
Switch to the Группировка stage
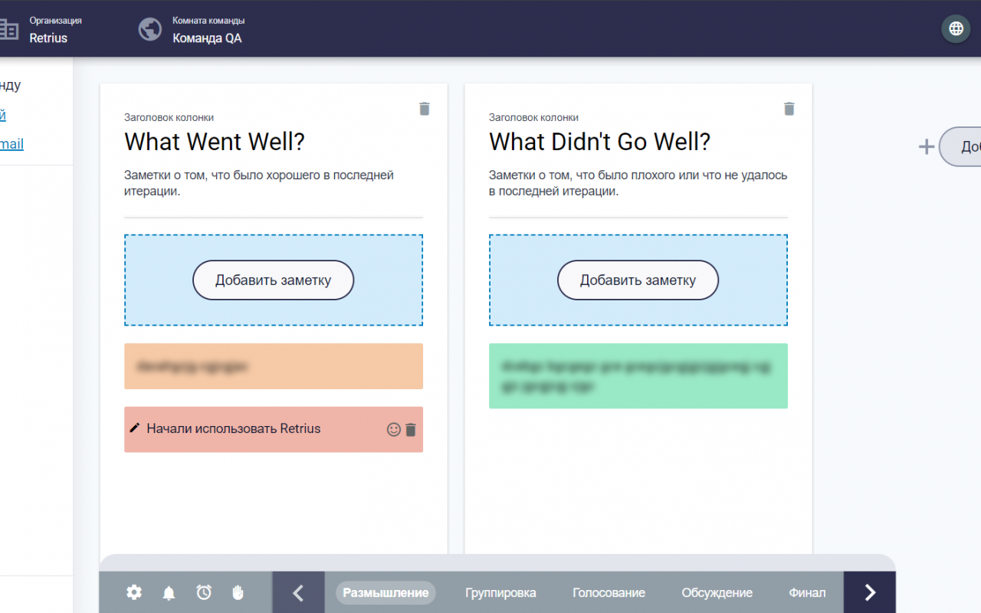coord(500,592)
